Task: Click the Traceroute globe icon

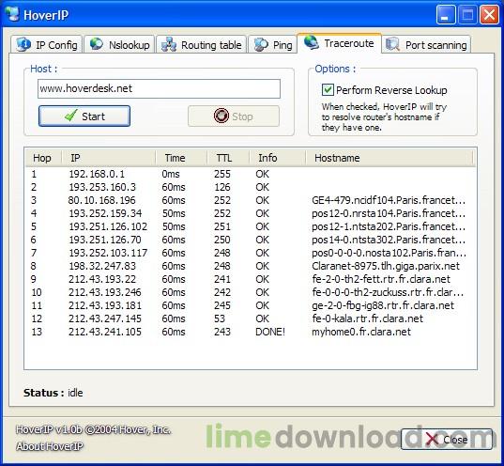Action: 312,42
